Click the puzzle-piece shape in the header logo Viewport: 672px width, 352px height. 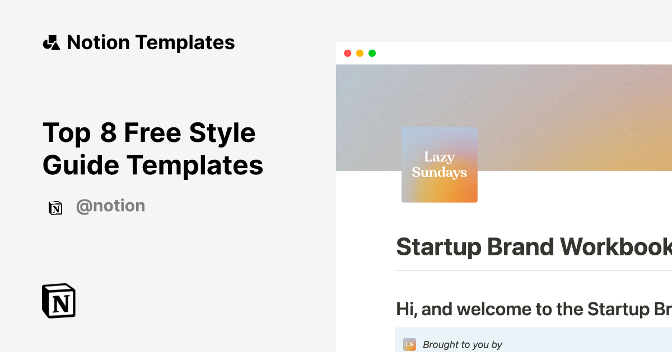[53, 39]
